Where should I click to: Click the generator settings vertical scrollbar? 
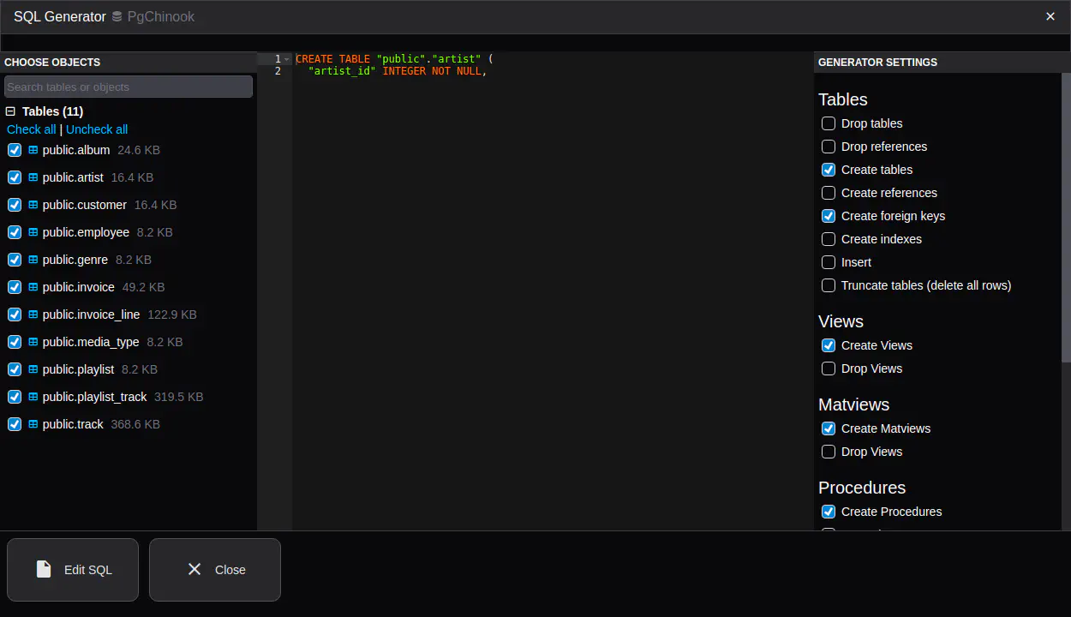[1066, 214]
